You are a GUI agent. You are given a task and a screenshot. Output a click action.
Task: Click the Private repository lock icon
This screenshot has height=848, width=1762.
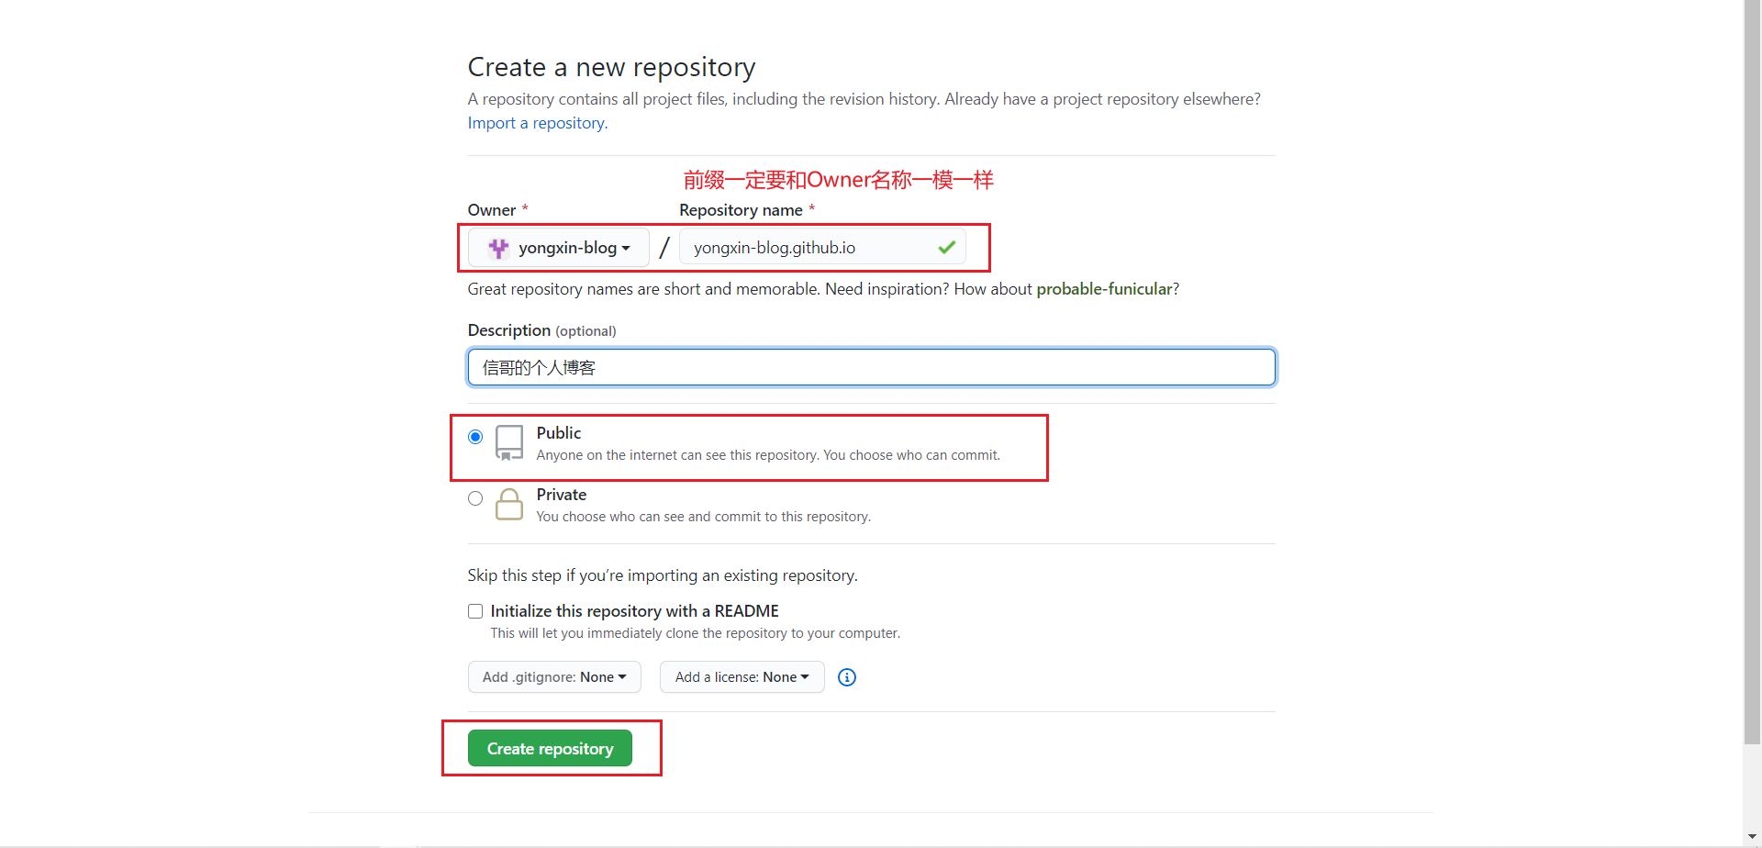(509, 504)
